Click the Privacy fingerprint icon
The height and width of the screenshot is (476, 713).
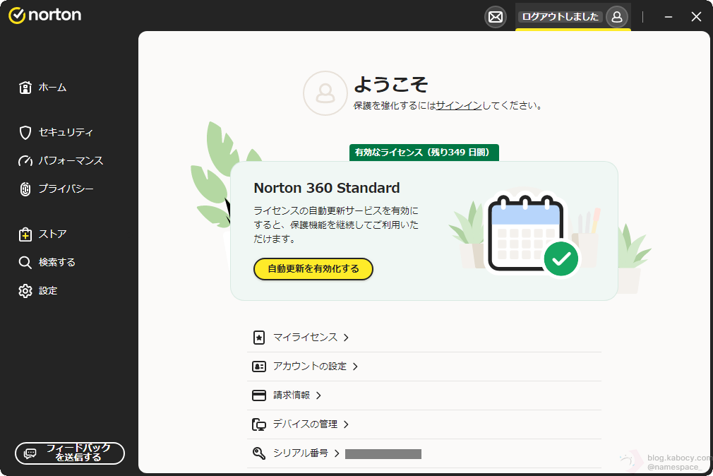click(25, 189)
